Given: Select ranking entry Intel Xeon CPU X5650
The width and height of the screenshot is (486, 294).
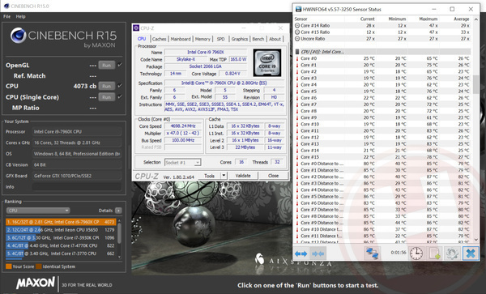Looking at the screenshot, I should coord(61,230).
